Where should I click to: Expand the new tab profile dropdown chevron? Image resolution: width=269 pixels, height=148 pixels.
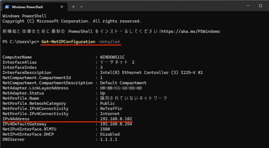pos(81,7)
